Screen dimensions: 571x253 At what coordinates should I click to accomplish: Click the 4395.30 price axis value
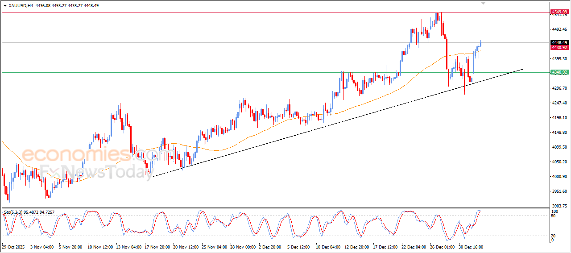559,59
